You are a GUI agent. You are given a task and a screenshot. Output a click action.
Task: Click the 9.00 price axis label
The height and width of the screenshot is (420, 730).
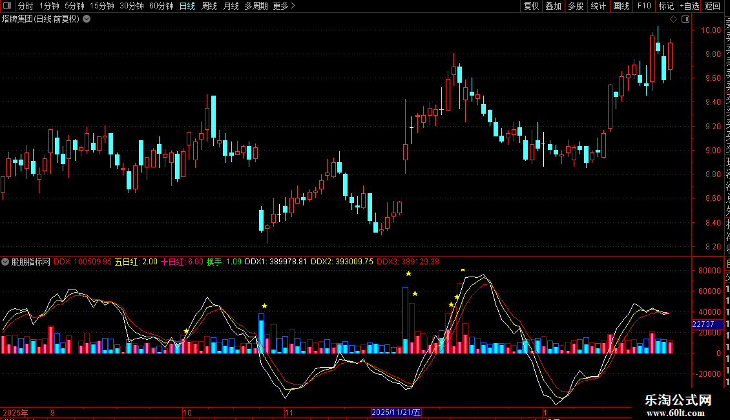click(x=712, y=151)
